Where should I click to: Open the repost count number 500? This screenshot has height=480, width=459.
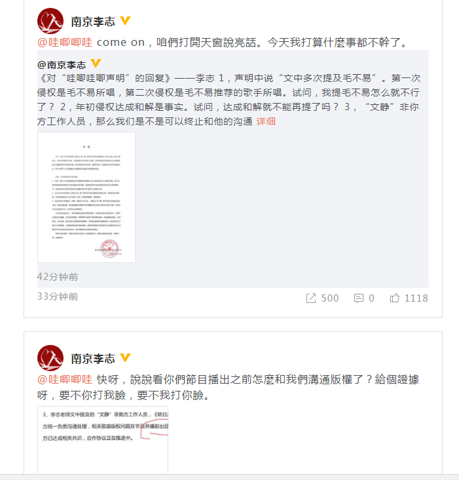330,298
